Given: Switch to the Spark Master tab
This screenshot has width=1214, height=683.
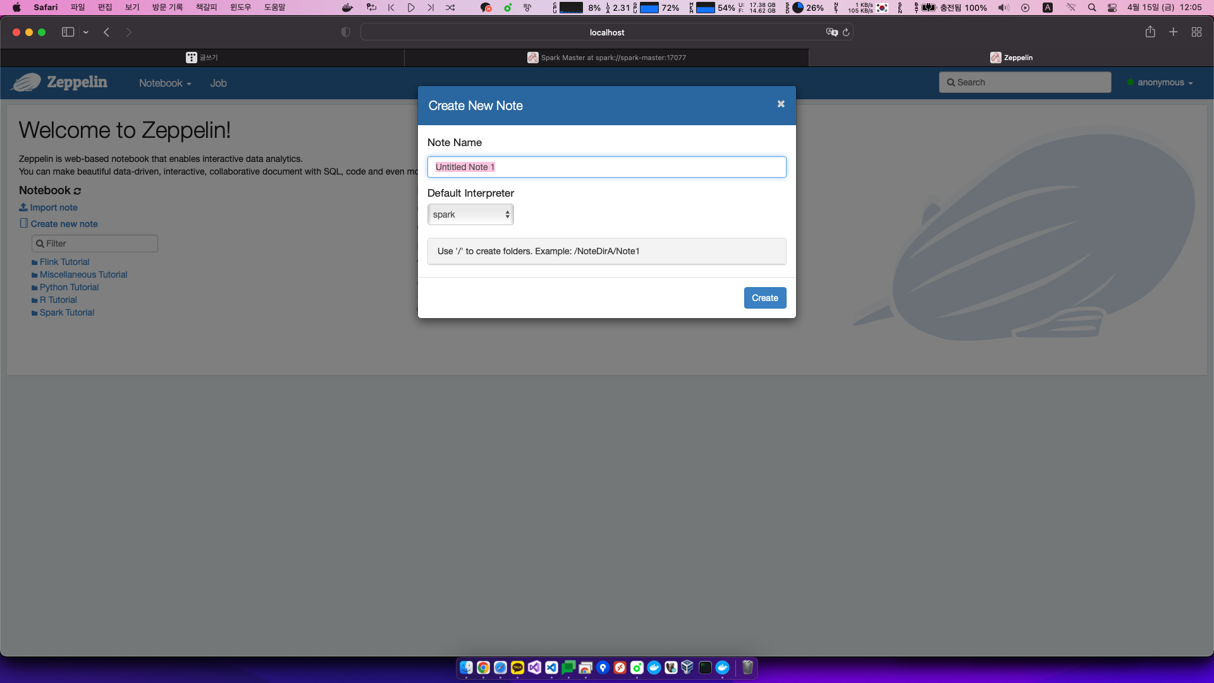Looking at the screenshot, I should coord(606,58).
